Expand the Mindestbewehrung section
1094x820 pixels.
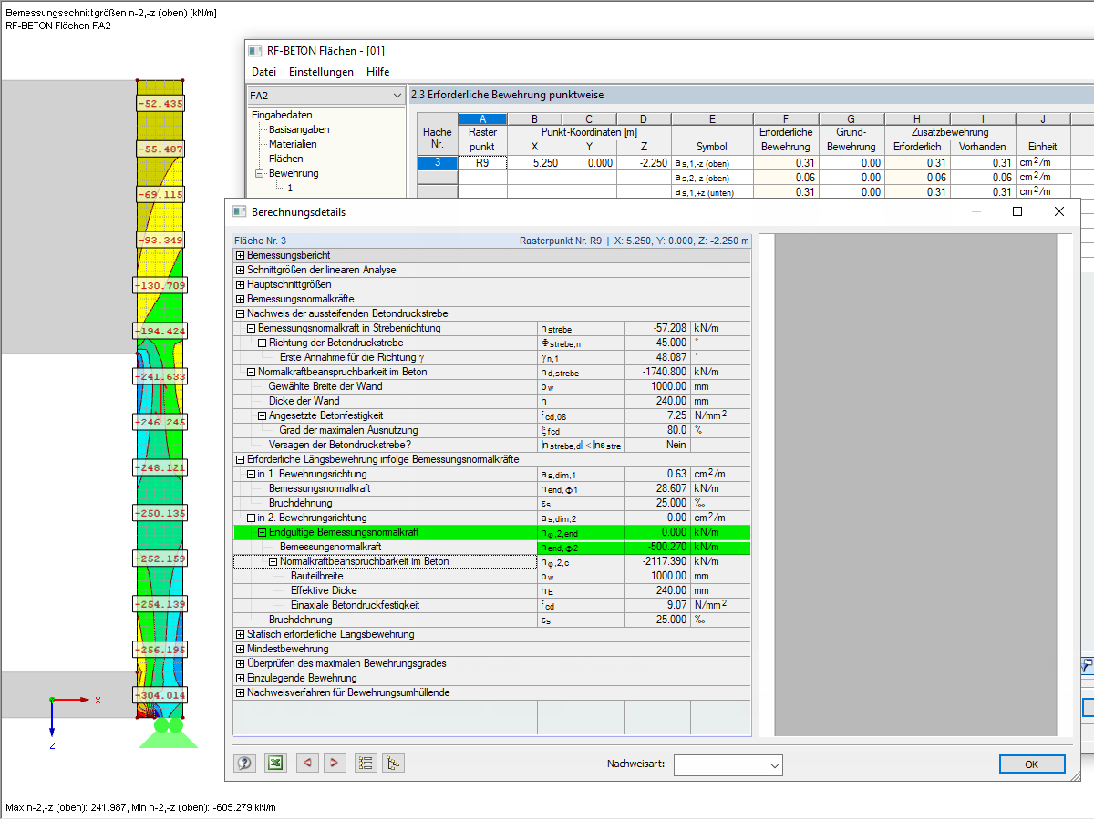[x=241, y=649]
